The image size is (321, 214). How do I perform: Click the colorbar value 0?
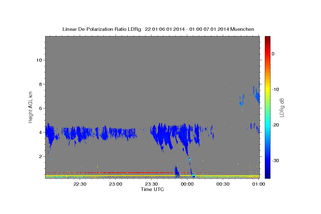(273, 54)
